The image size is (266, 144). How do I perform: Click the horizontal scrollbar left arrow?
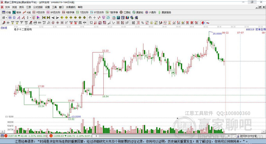point(96,136)
